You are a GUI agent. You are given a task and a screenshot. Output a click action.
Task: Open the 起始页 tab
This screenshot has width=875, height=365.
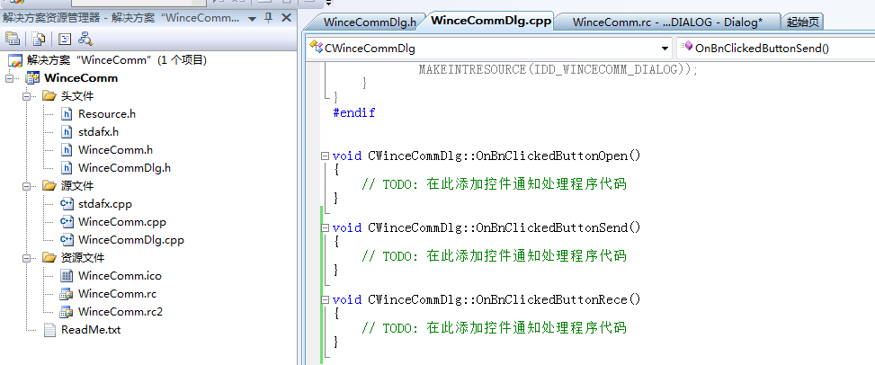pos(802,22)
